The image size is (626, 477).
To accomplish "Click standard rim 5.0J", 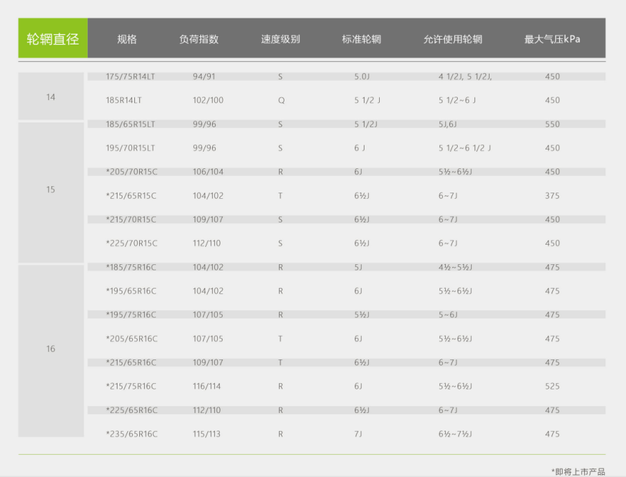I will 362,76.
